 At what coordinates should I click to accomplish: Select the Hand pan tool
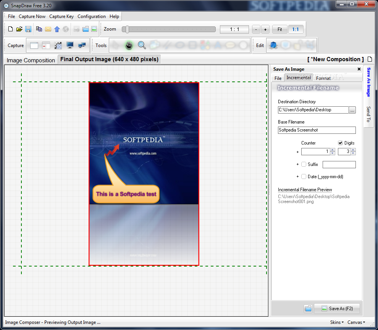click(x=129, y=45)
